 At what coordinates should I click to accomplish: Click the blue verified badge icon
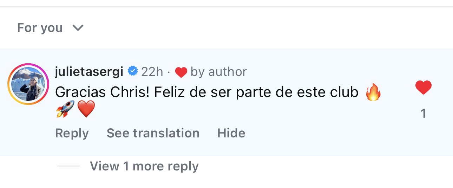pyautogui.click(x=132, y=71)
